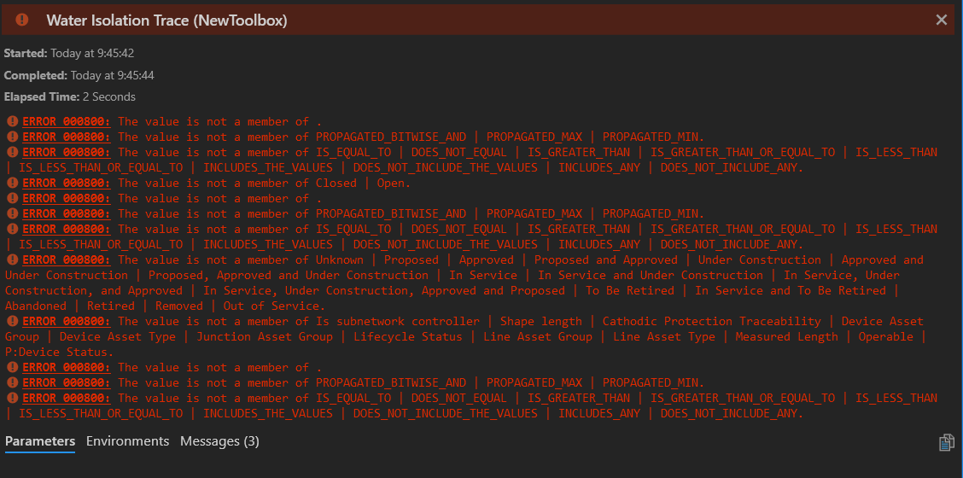Viewport: 963px width, 478px height.
Task: Open first ERROR 000800 link mentioning IS_EQUAL_TO
Action: (x=67, y=153)
